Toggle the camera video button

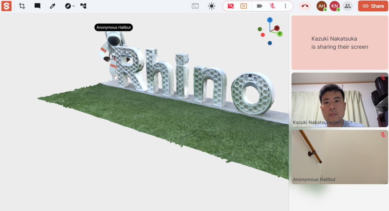click(x=259, y=6)
